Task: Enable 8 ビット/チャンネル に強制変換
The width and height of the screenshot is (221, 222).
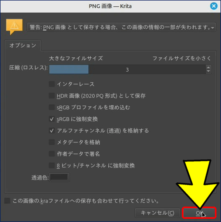Action: coord(52,165)
